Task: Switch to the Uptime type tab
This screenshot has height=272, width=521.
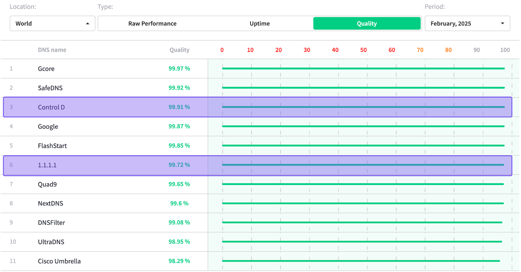Action: tap(260, 23)
